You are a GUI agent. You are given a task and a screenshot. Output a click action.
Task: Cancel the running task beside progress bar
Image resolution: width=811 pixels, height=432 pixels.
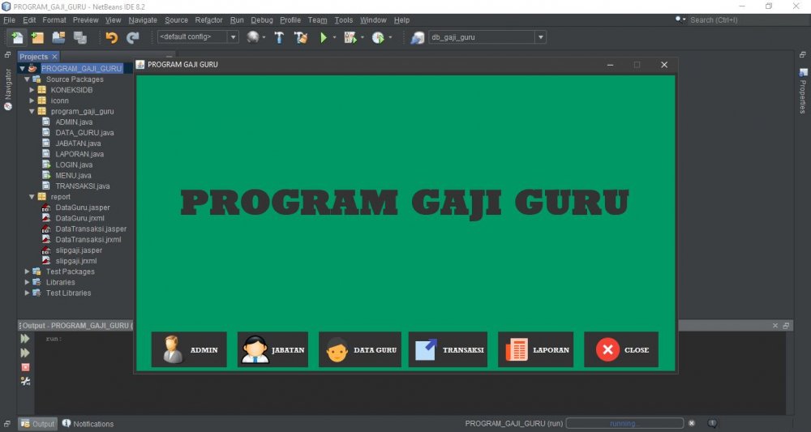[x=691, y=423]
